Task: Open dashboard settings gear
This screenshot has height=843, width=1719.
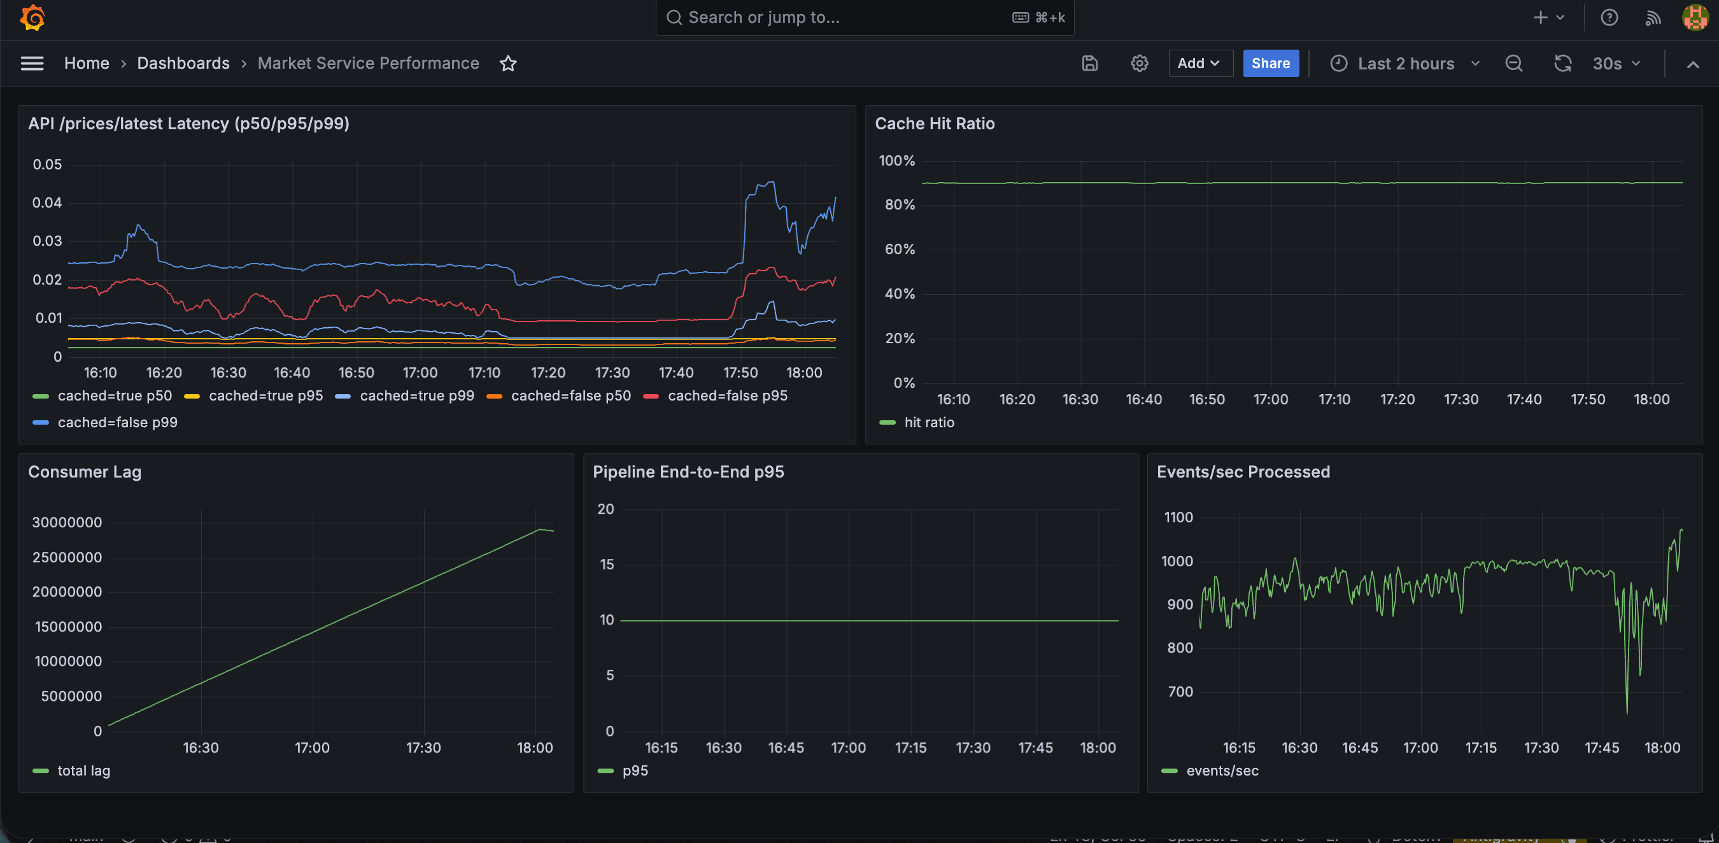Action: click(x=1139, y=64)
